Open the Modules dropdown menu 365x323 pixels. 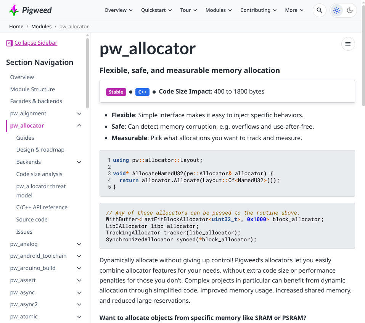coord(219,10)
